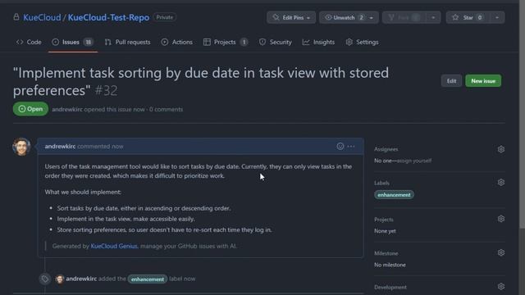Click the eye icon in Unwatch
This screenshot has height=295, width=525.
click(328, 17)
